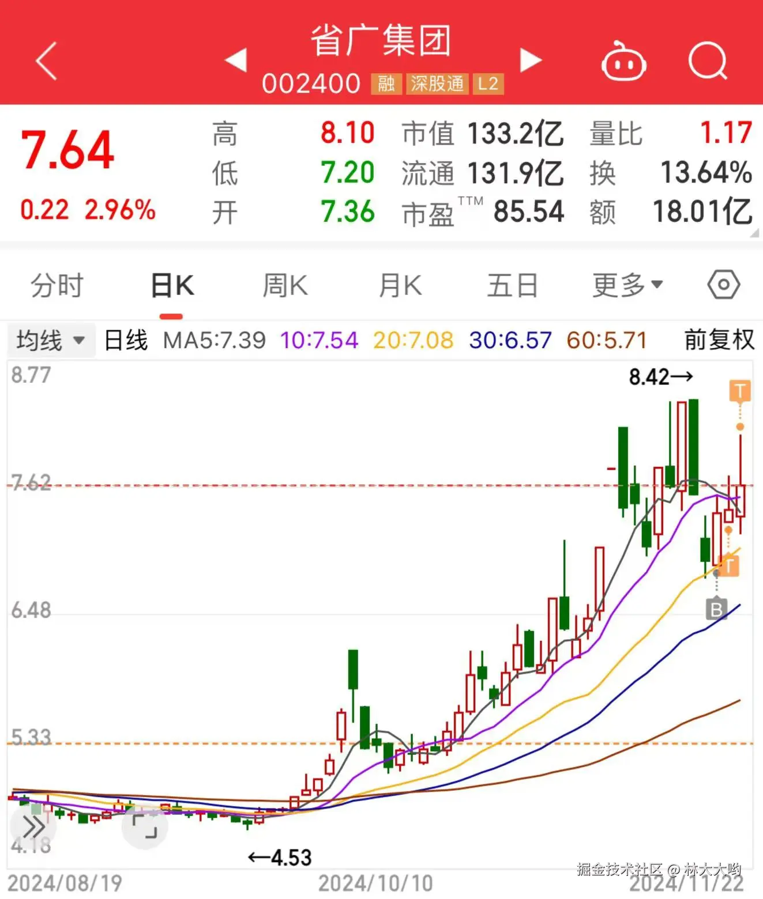This screenshot has width=763, height=899.
Task: Tap the 深股通 badge
Action: (x=437, y=84)
